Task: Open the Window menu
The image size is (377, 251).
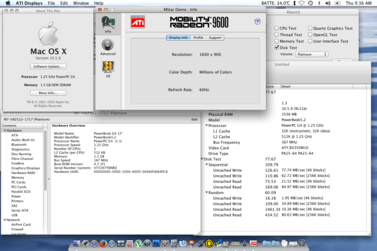Action: pos(81,3)
